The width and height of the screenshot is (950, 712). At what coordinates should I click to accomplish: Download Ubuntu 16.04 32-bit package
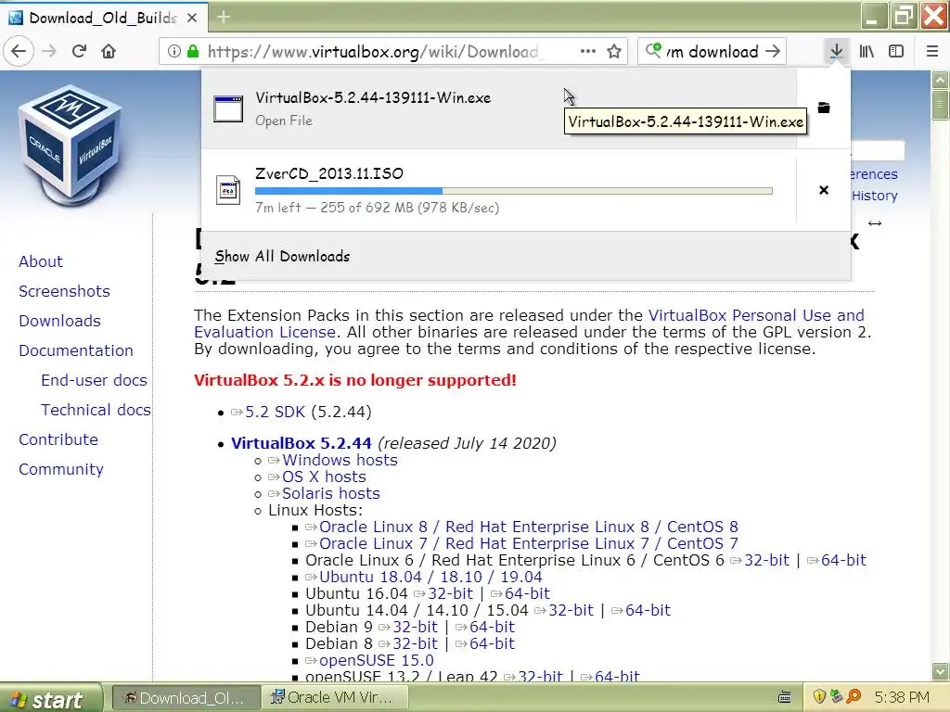click(450, 594)
